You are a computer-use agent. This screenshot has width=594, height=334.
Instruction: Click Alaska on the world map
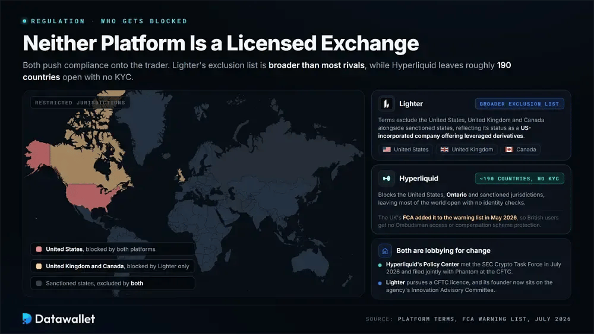tap(38, 154)
